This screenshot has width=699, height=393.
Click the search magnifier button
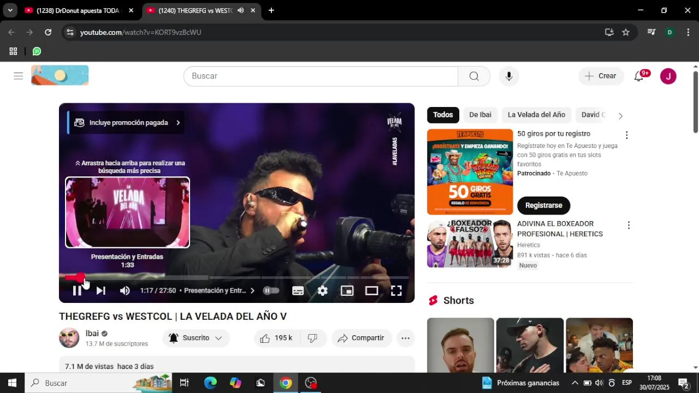coord(474,76)
